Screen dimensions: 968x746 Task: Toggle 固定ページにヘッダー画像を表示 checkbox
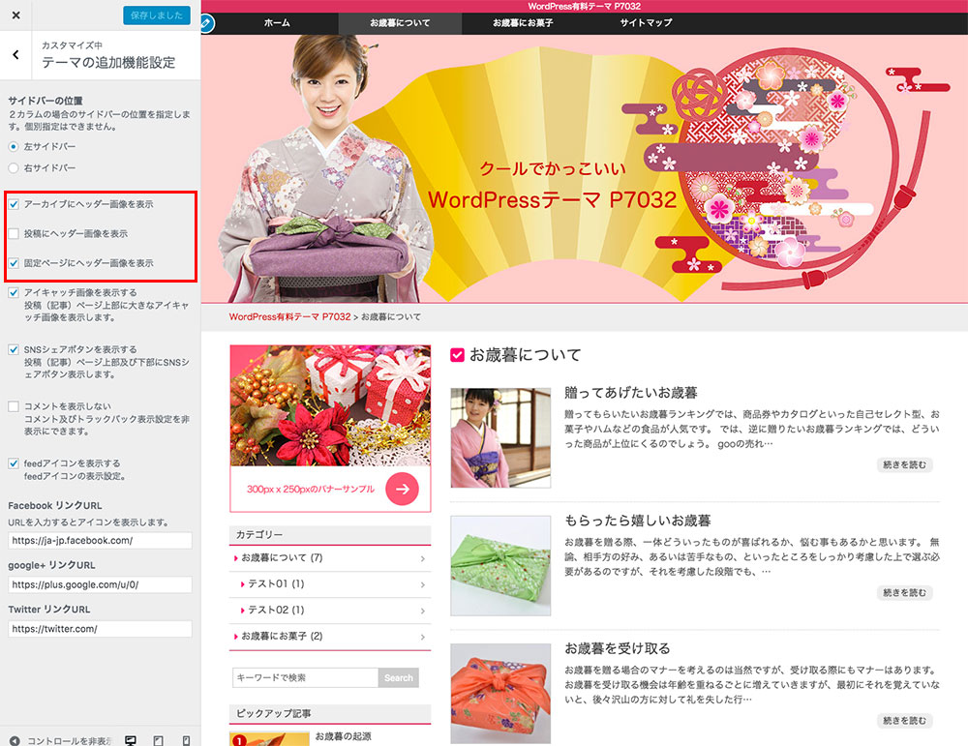14,263
